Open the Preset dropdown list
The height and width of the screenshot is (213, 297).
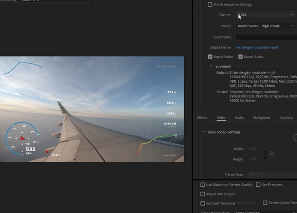(x=265, y=26)
